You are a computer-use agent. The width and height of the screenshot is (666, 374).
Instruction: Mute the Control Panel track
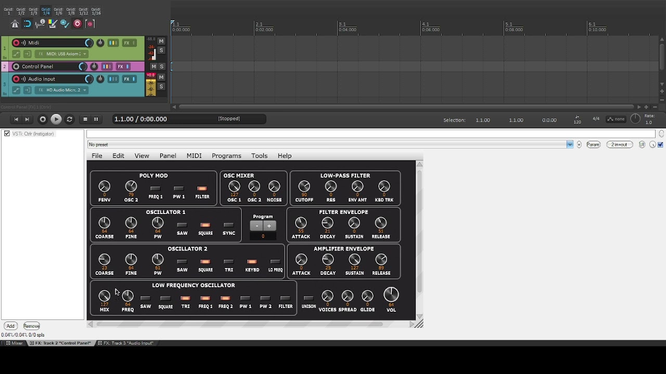coord(153,66)
